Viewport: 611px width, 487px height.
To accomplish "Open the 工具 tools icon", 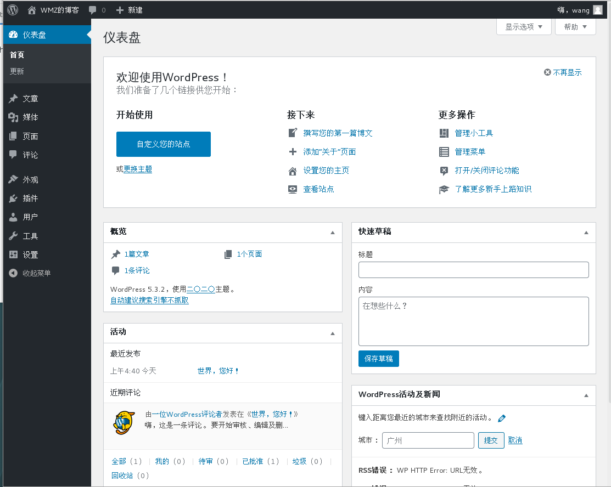I will tap(14, 236).
